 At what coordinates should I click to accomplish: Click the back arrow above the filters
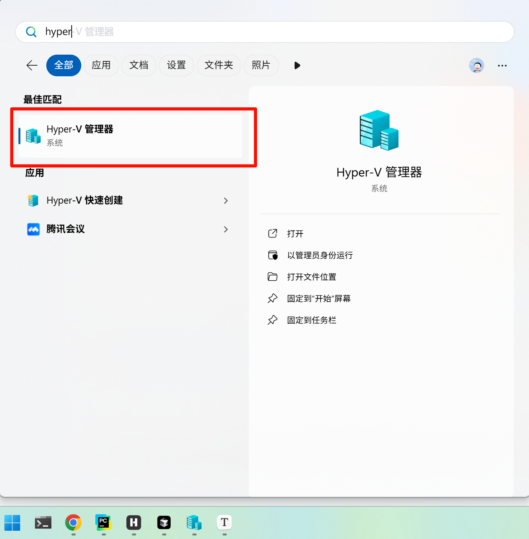[x=32, y=65]
